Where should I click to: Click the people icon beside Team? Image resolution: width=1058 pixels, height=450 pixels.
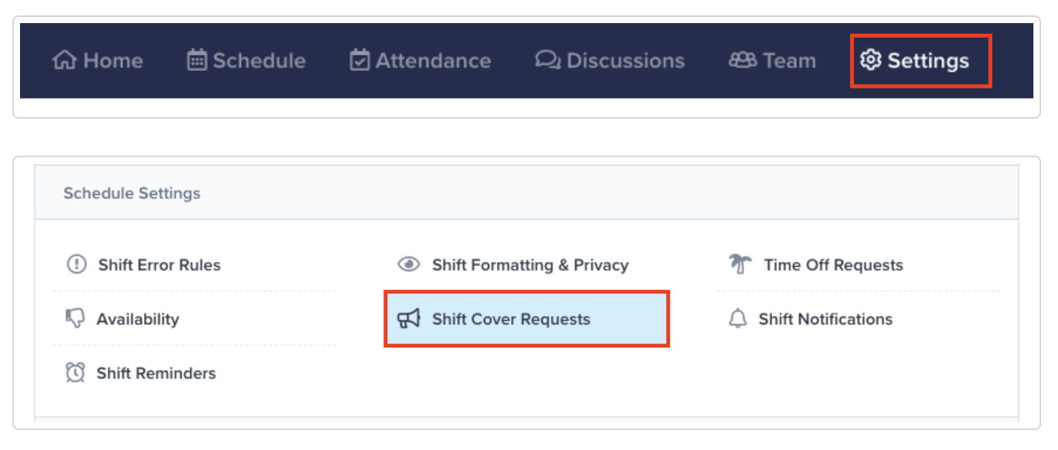pyautogui.click(x=742, y=60)
